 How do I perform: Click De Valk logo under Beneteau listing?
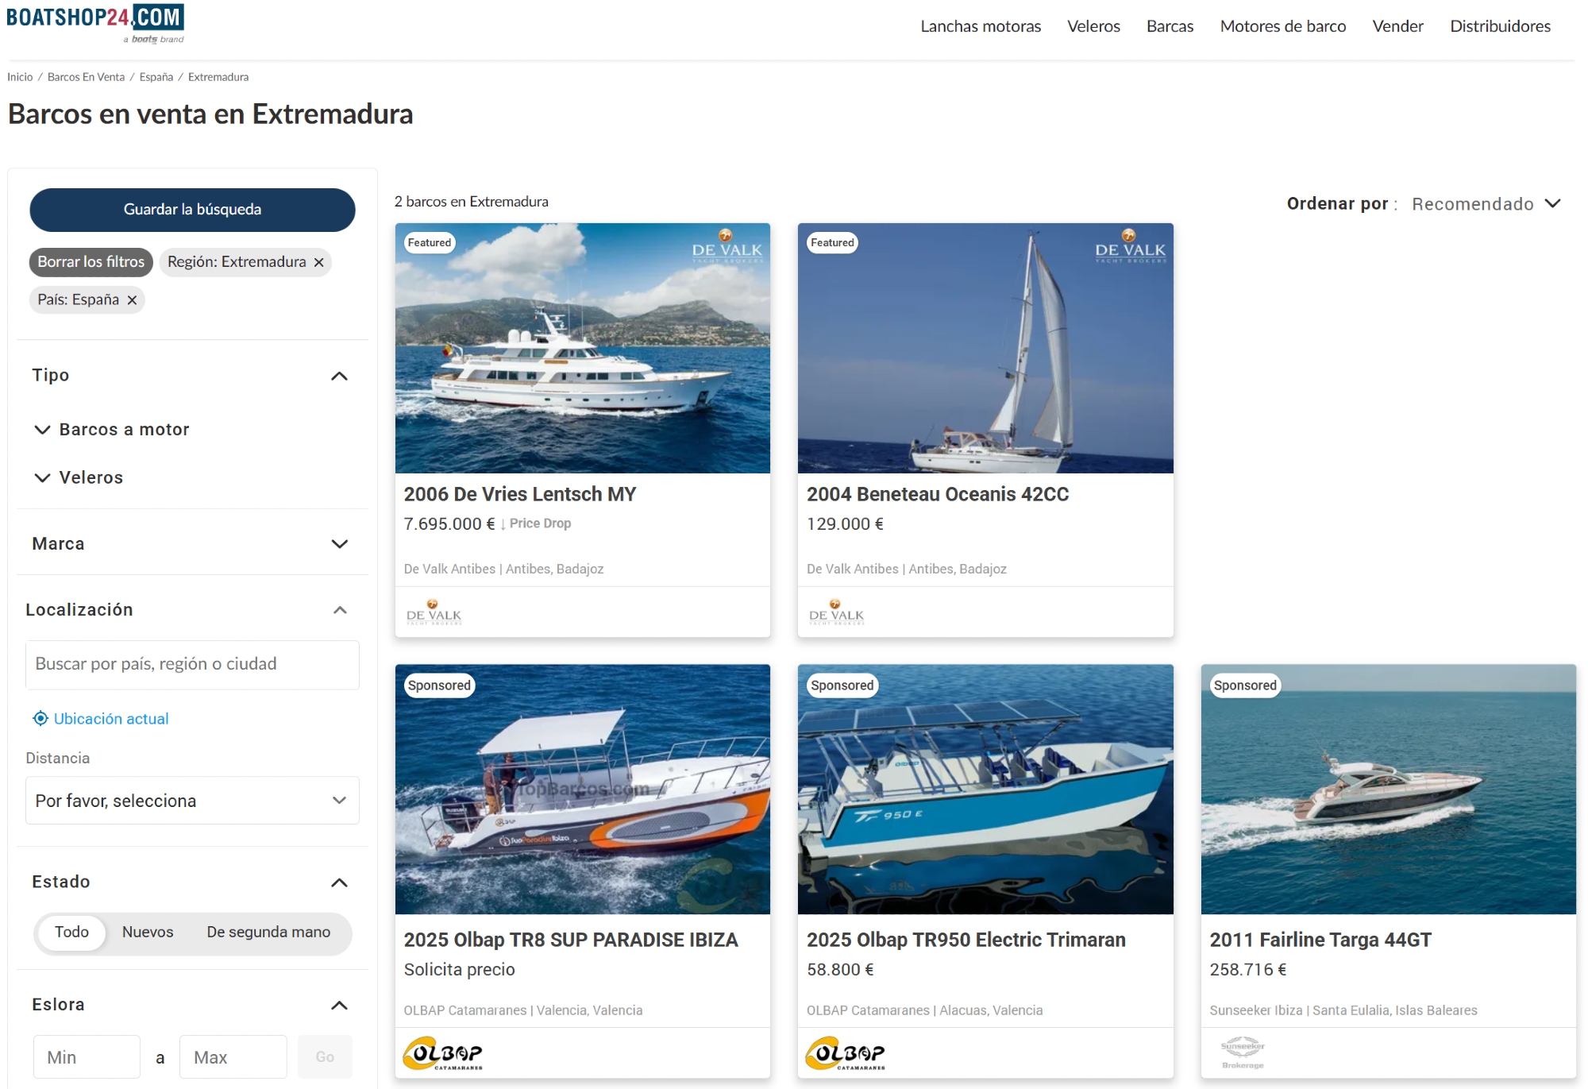[836, 612]
